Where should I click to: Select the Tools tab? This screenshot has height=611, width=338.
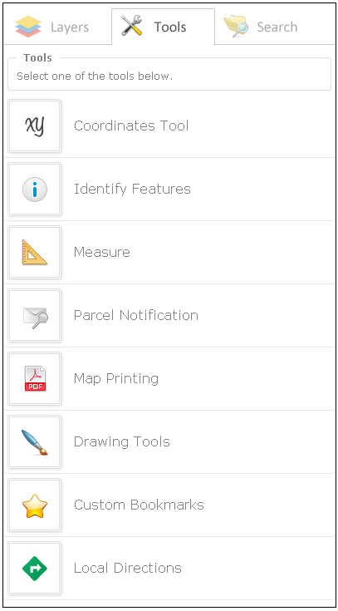pos(163,27)
